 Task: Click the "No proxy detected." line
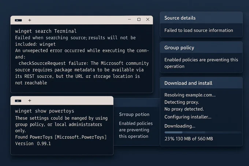(184, 109)
